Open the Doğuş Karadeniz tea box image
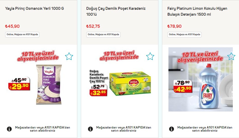 pos(130,84)
